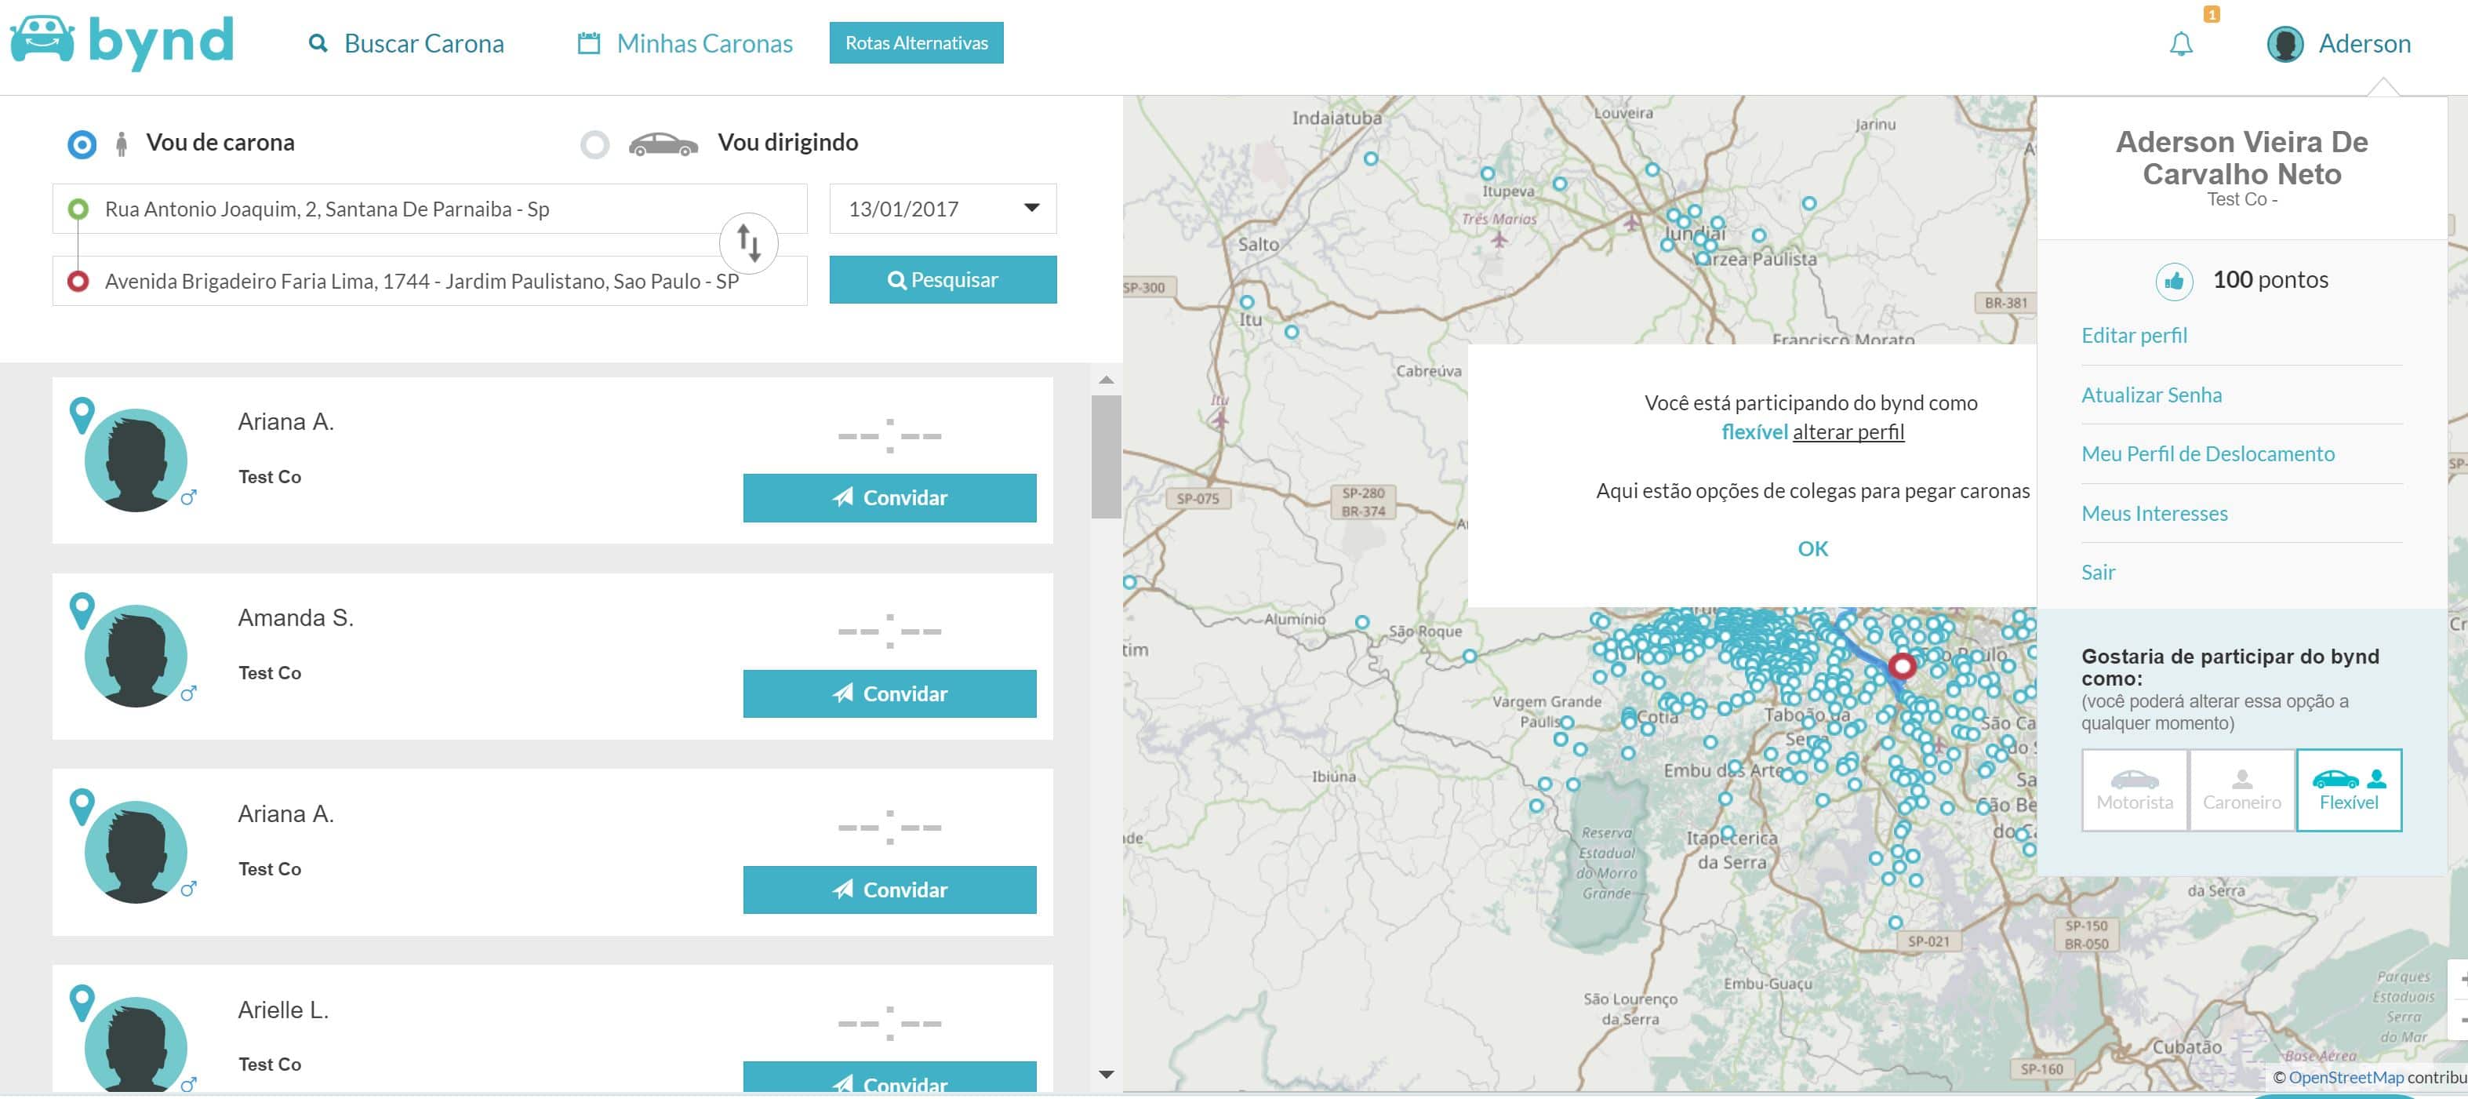Click the scroll down arrow of results list
The width and height of the screenshot is (2468, 1099).
coord(1107,1074)
